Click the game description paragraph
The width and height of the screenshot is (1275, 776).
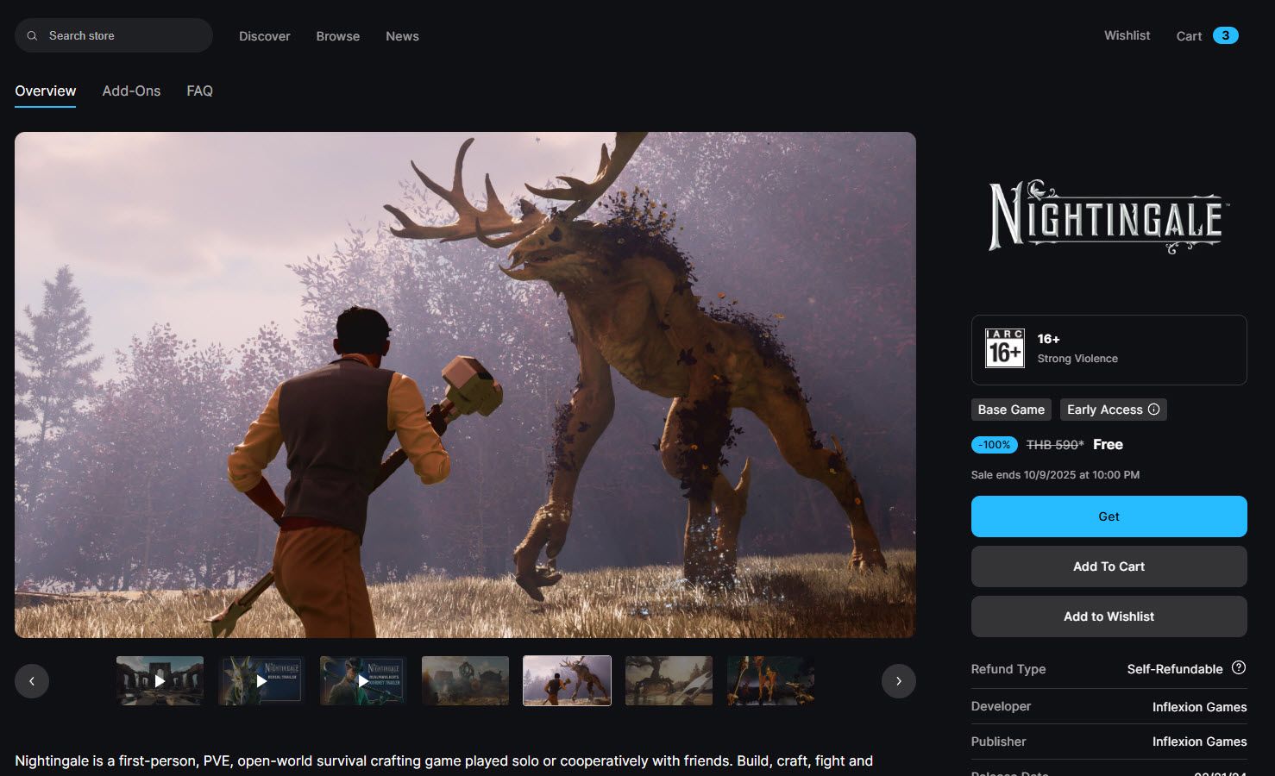point(444,761)
